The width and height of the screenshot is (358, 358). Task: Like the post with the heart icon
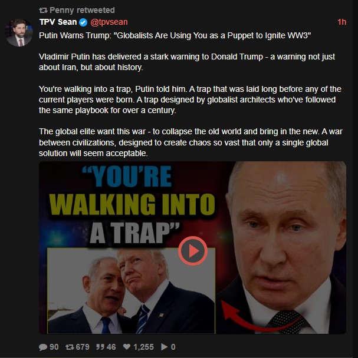click(x=127, y=347)
